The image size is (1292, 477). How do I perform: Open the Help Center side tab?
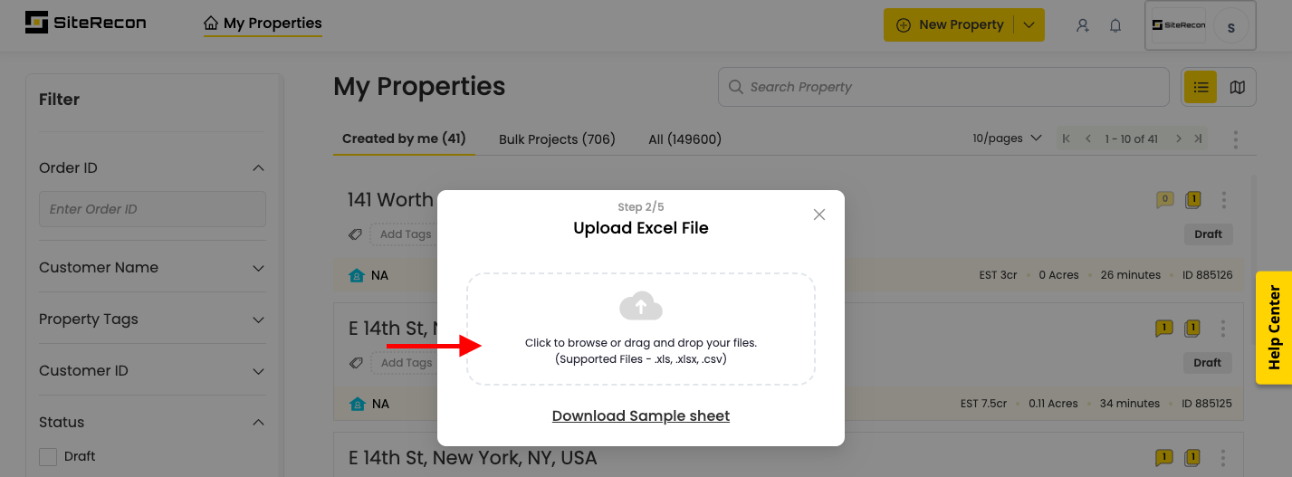click(1274, 328)
